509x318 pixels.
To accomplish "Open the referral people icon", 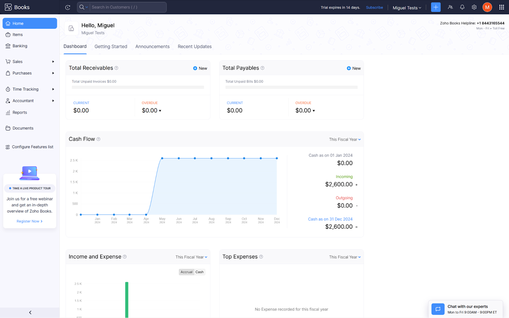I will (x=450, y=7).
